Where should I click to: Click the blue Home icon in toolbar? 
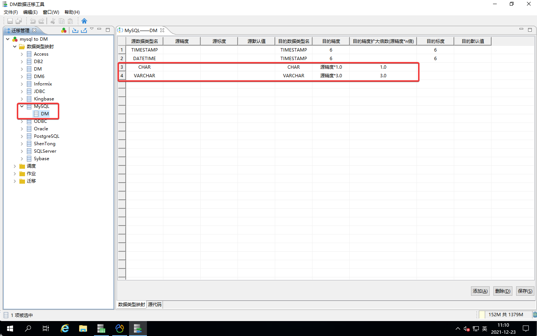click(x=84, y=21)
